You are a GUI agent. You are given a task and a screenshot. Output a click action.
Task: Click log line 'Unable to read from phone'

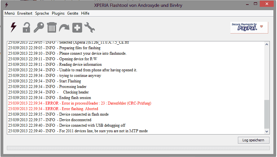click(73, 70)
